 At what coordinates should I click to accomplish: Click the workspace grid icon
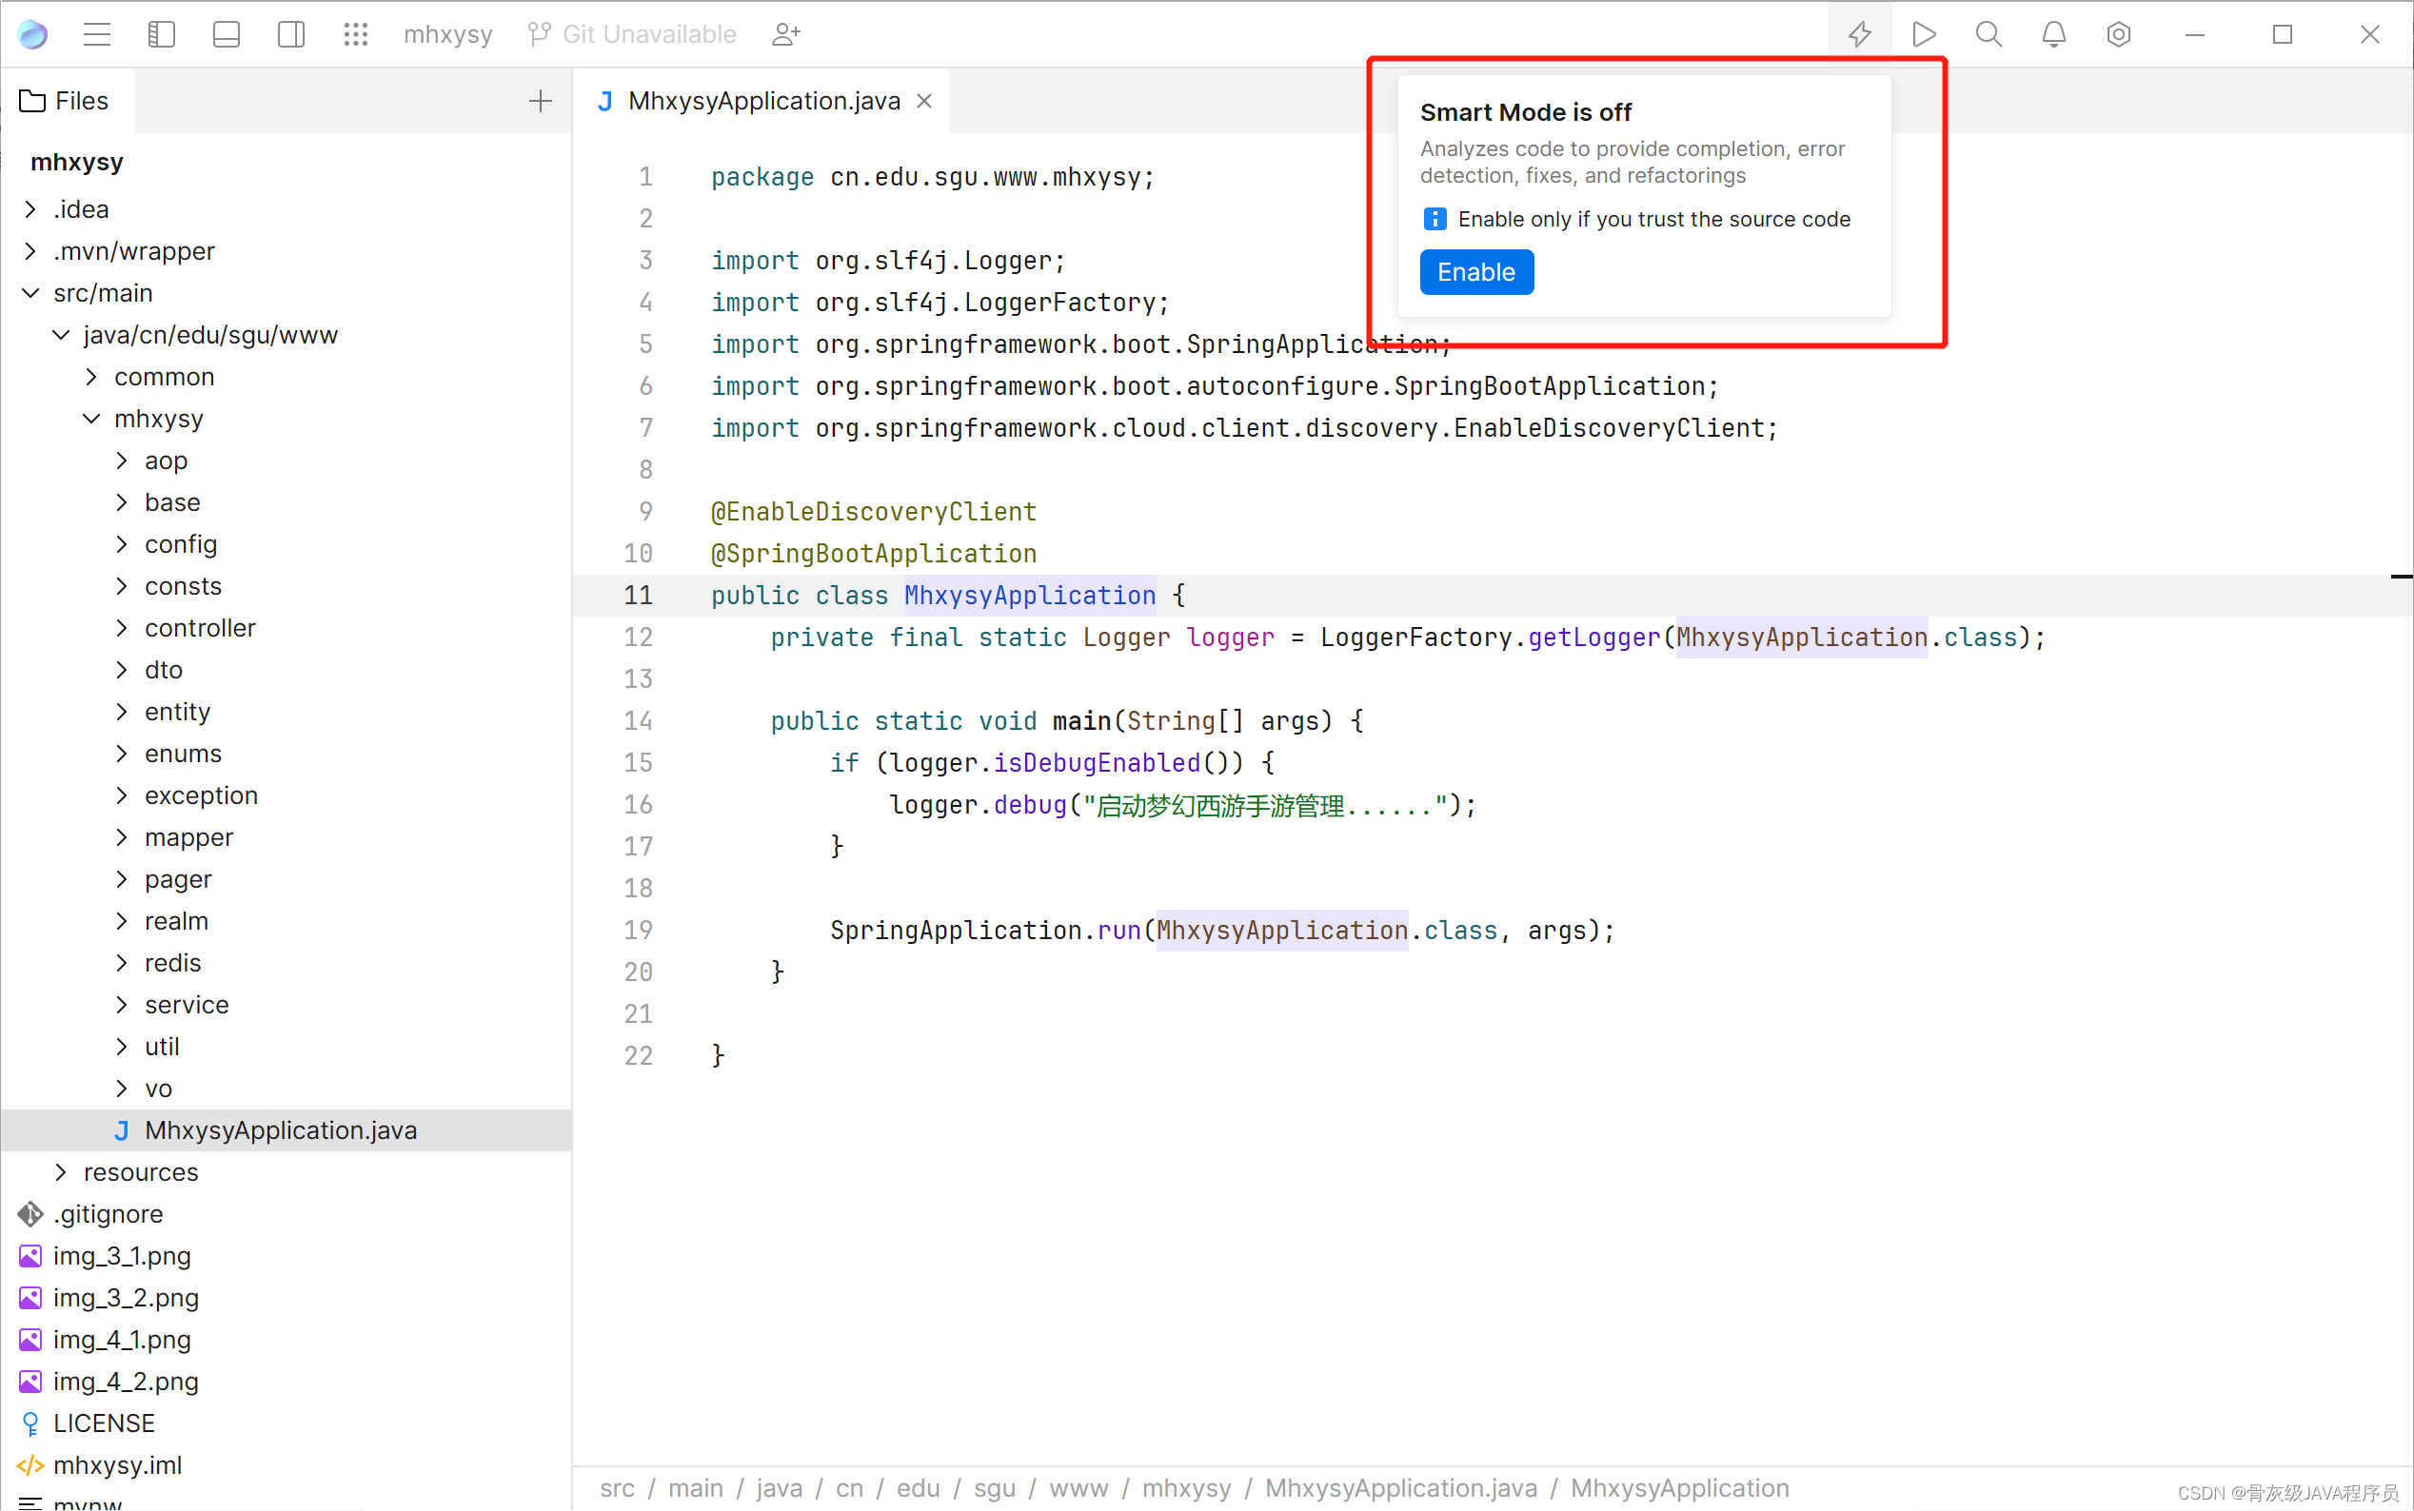point(356,33)
